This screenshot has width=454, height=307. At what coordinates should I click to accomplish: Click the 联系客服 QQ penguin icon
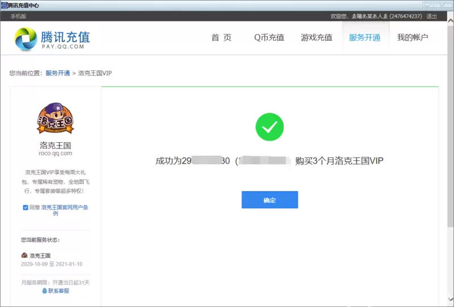coord(45,291)
